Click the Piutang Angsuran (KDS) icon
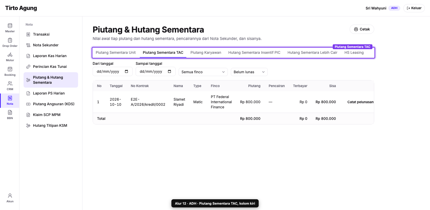 28,104
